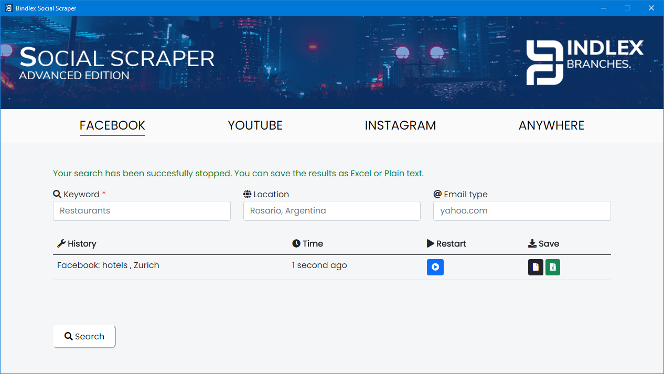Select the 'Facebook: hotels , Zurich' history entry
This screenshot has width=664, height=374.
[108, 265]
